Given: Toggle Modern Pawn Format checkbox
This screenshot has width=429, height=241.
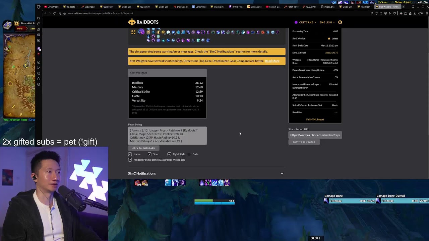Looking at the screenshot, I should (130, 160).
